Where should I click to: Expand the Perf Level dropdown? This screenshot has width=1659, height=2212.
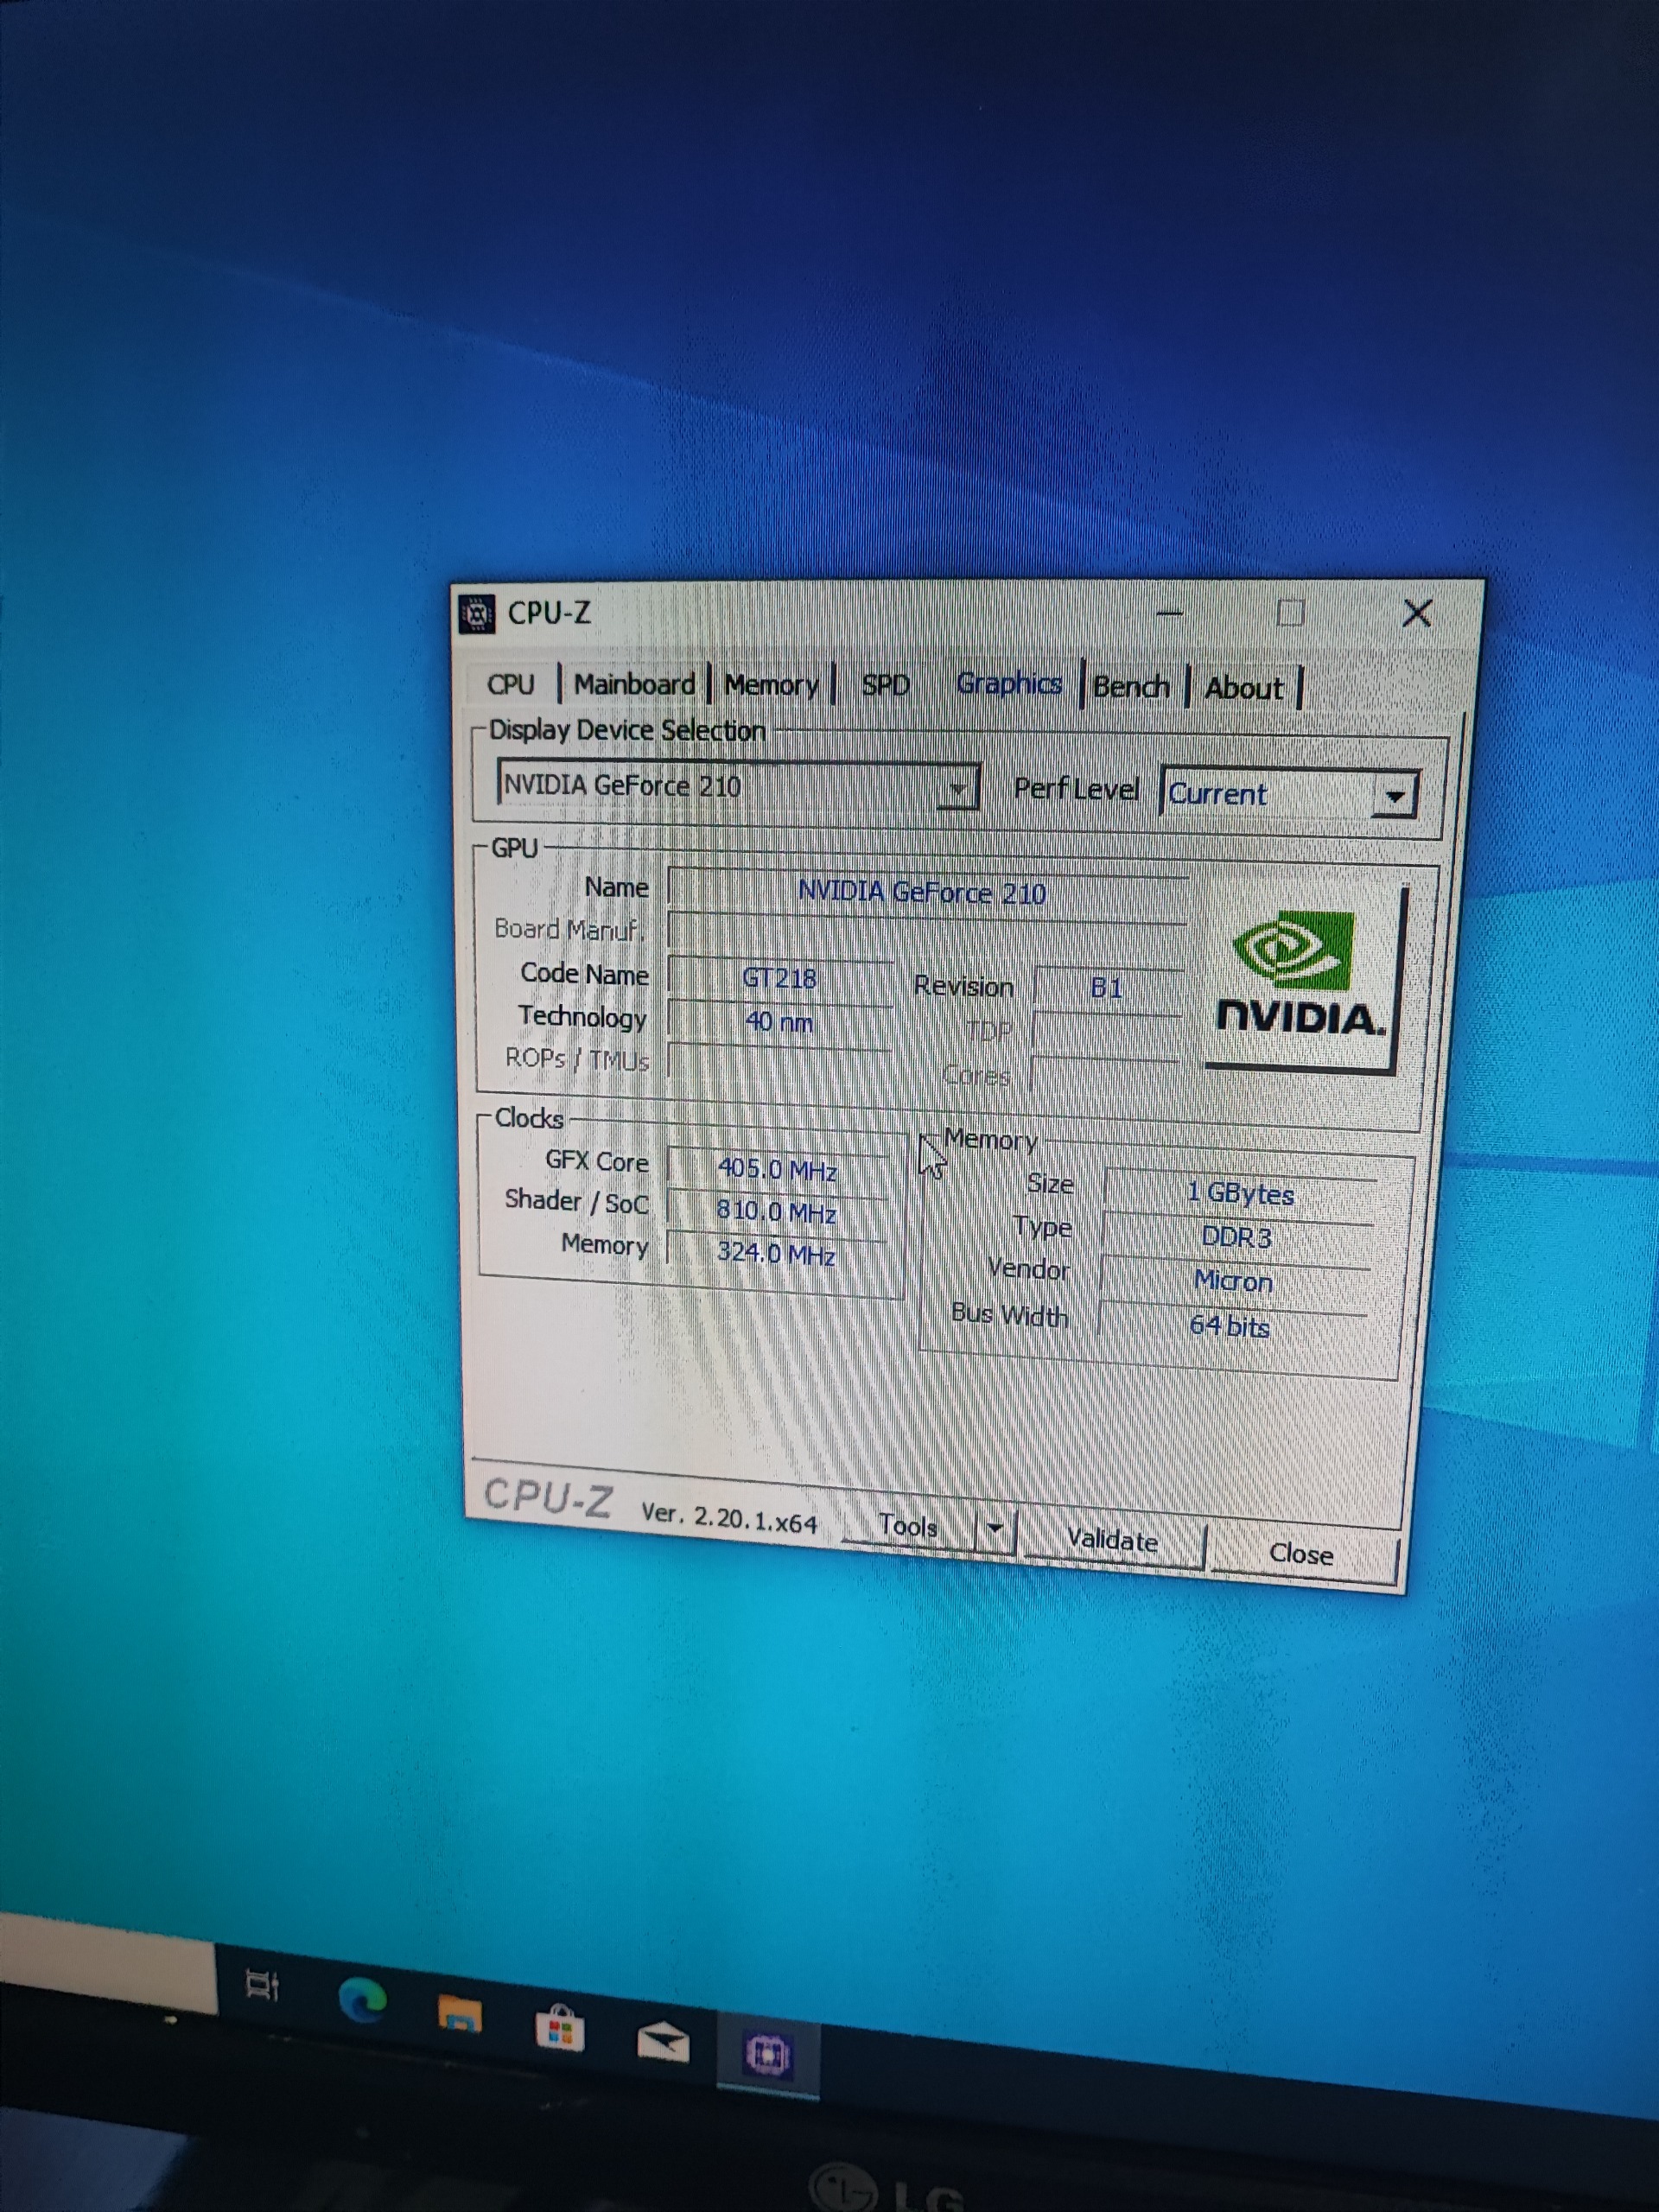click(x=1290, y=794)
